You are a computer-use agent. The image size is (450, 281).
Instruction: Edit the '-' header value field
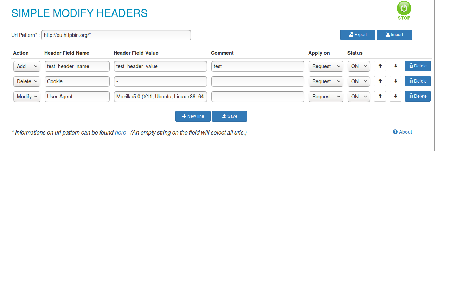(x=160, y=81)
